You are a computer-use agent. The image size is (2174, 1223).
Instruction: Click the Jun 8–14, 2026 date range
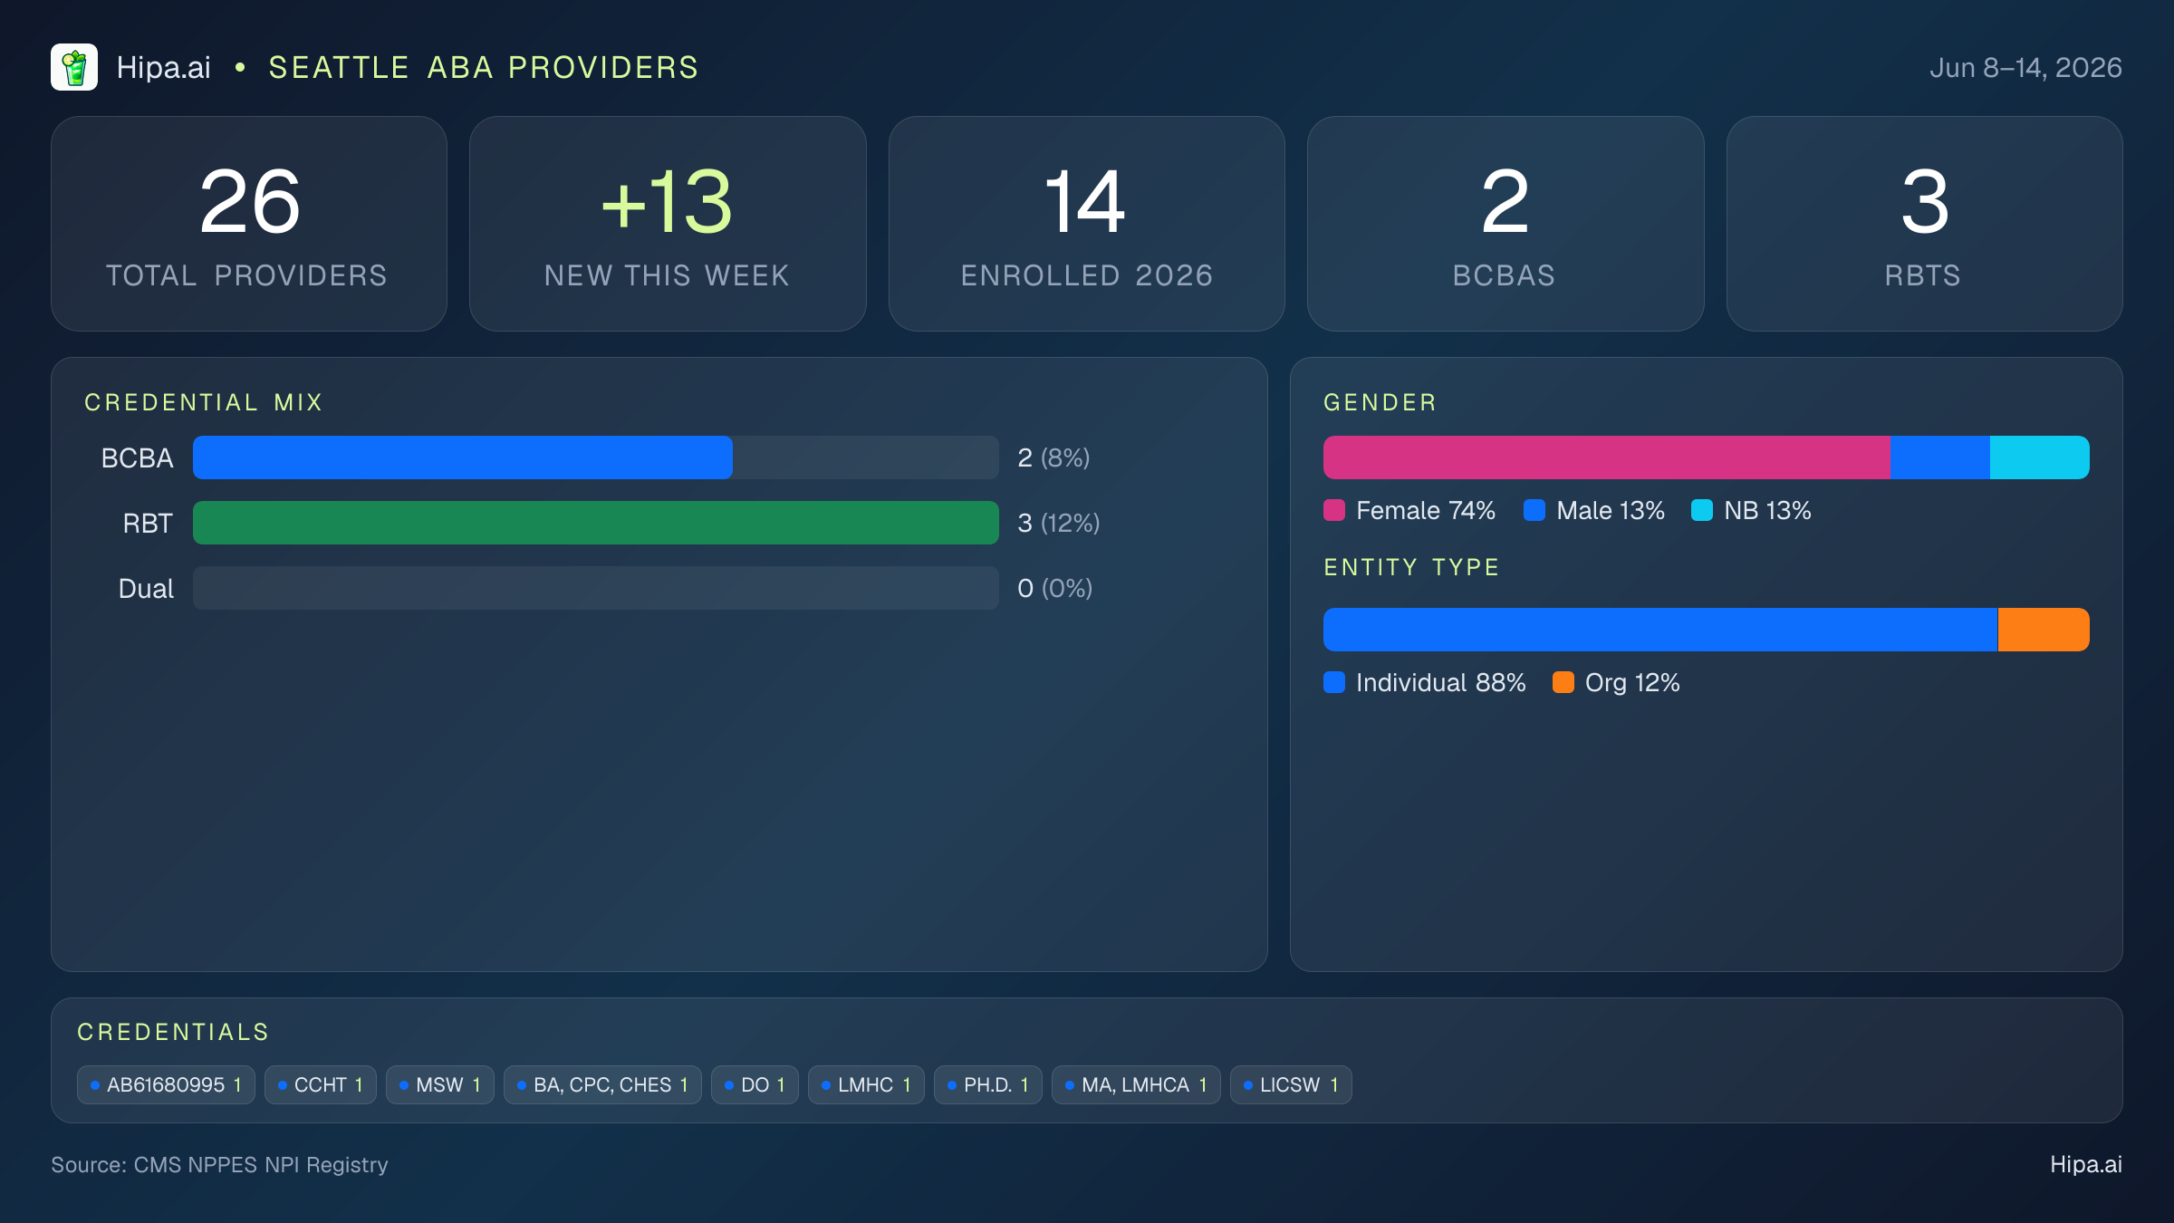[2025, 68]
